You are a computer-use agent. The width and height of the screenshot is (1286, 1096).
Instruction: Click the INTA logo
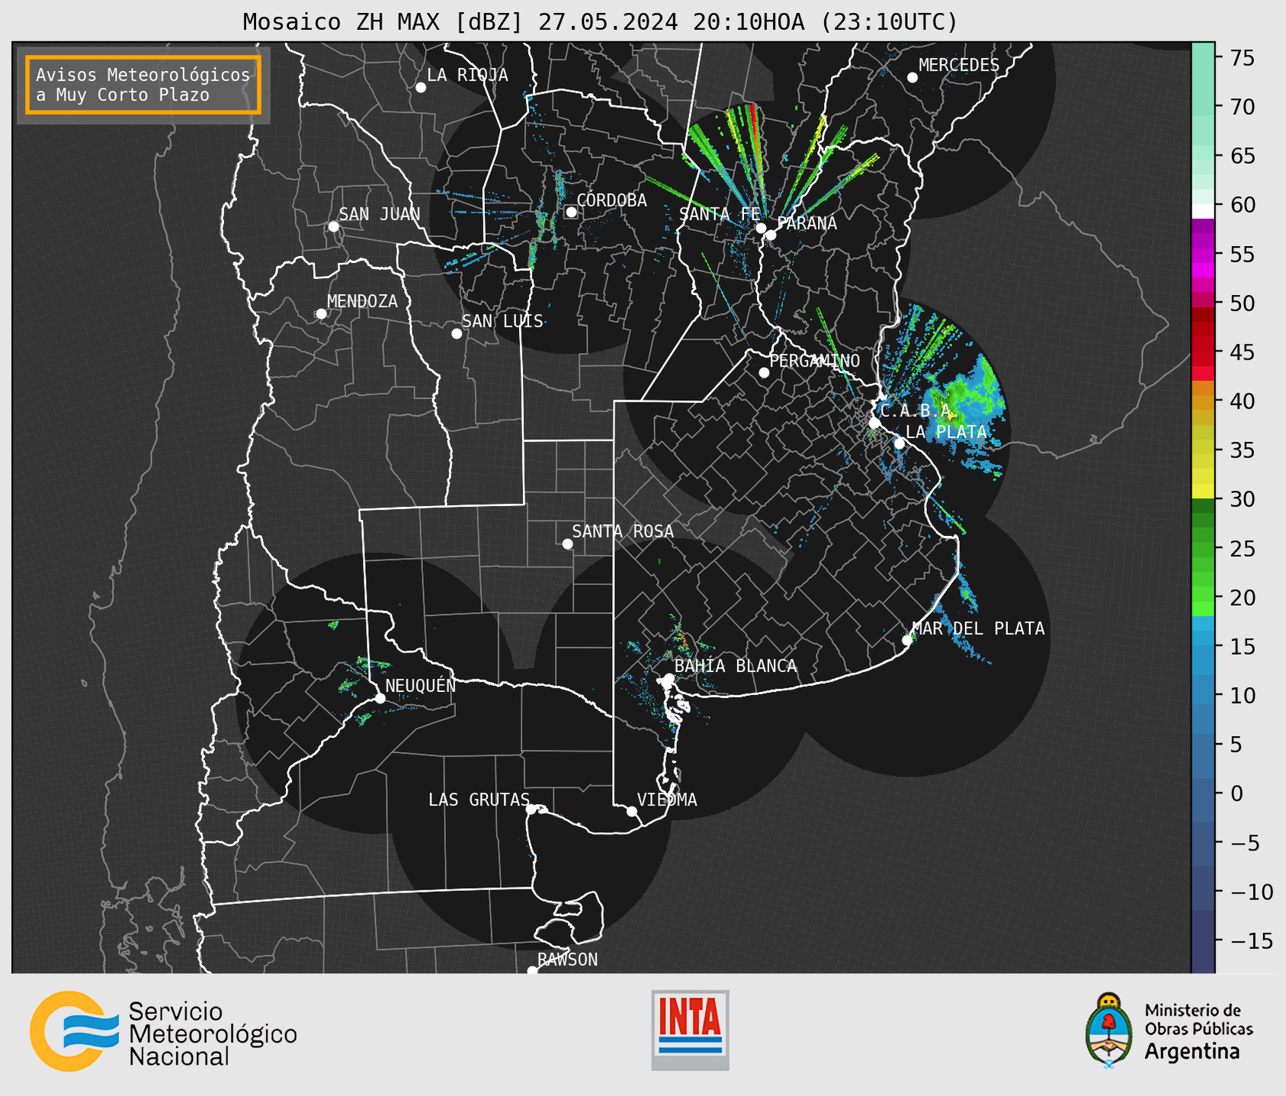point(690,1030)
